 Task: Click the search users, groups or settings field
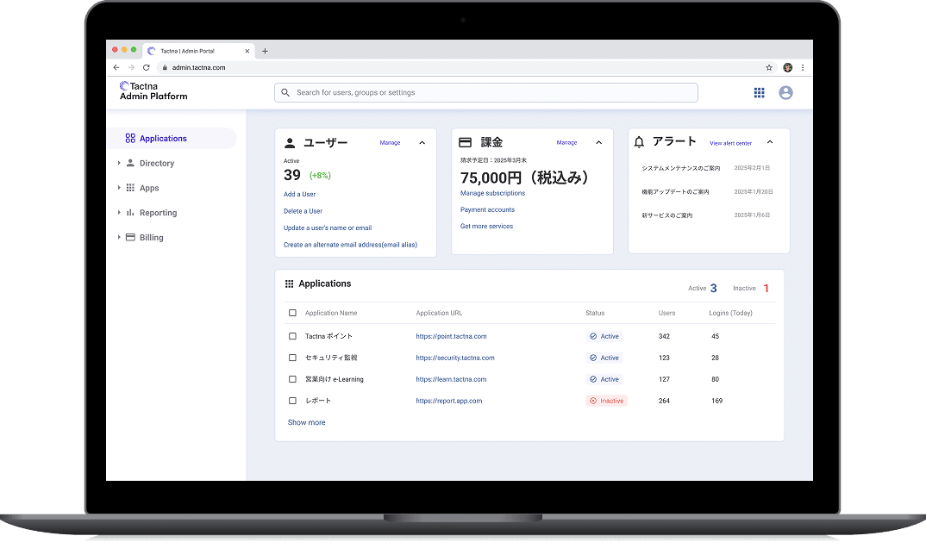(x=486, y=93)
